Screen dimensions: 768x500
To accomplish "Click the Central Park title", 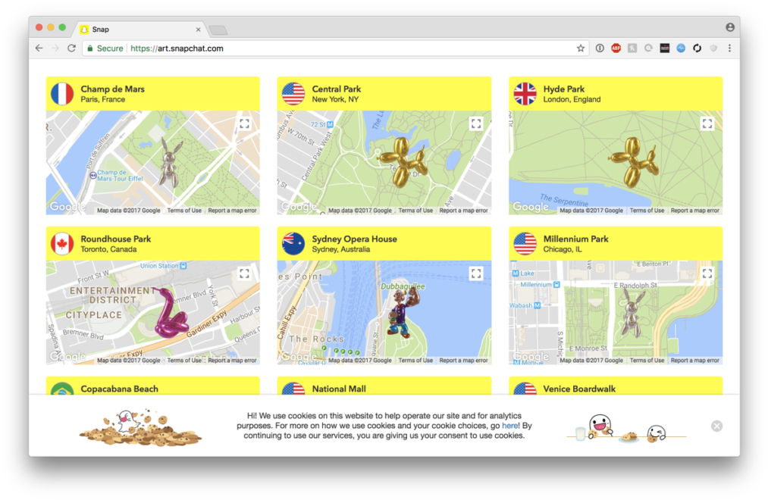I will pos(337,89).
